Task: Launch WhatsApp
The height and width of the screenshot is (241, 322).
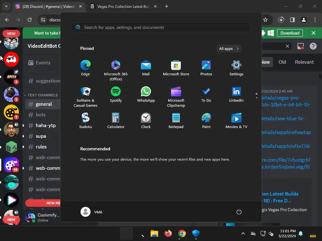Action: 146,94
